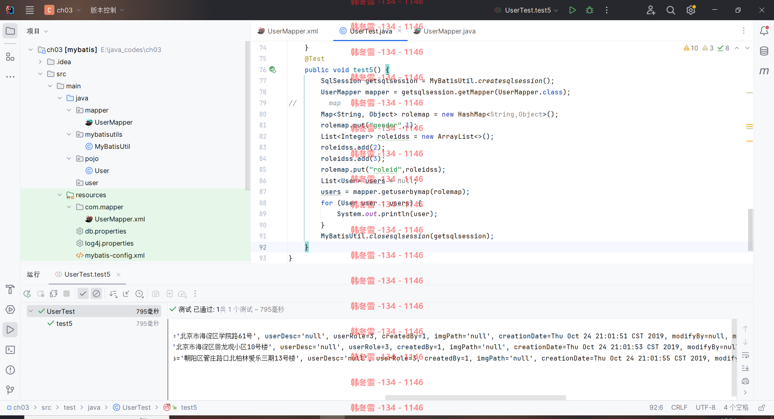Click the UTF-8 encoding widget

coord(705,408)
